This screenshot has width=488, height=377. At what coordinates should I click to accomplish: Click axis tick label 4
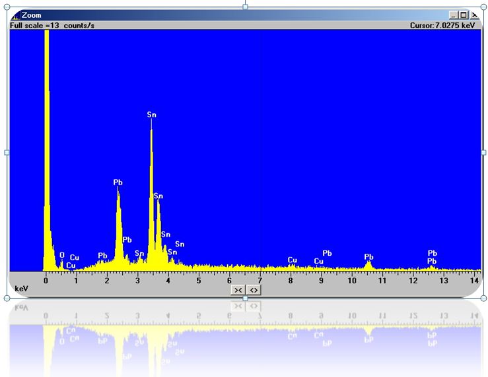pyautogui.click(x=168, y=281)
